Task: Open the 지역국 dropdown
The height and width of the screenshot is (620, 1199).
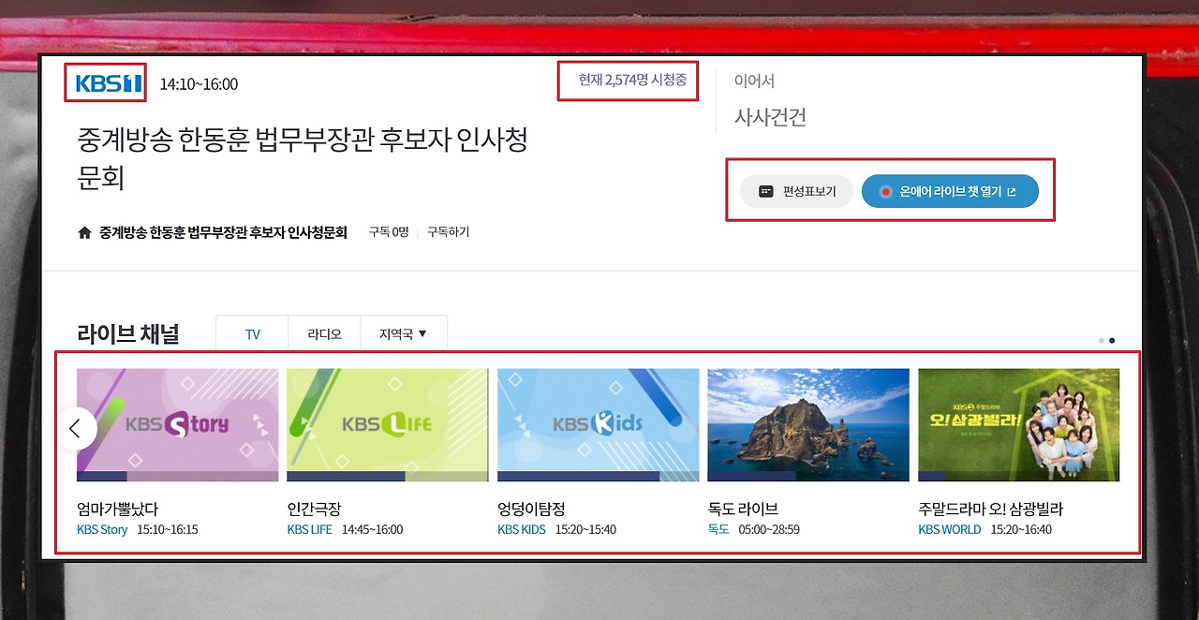Action: (x=403, y=333)
